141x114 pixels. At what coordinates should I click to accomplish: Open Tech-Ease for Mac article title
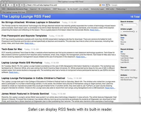[12, 49]
